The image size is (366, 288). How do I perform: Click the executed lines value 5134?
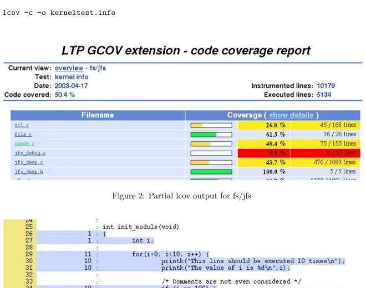pyautogui.click(x=324, y=95)
